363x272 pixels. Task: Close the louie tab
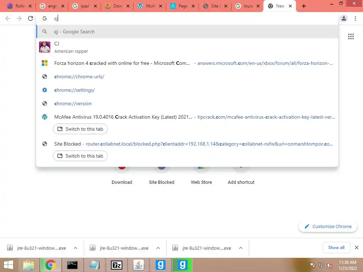[258, 6]
